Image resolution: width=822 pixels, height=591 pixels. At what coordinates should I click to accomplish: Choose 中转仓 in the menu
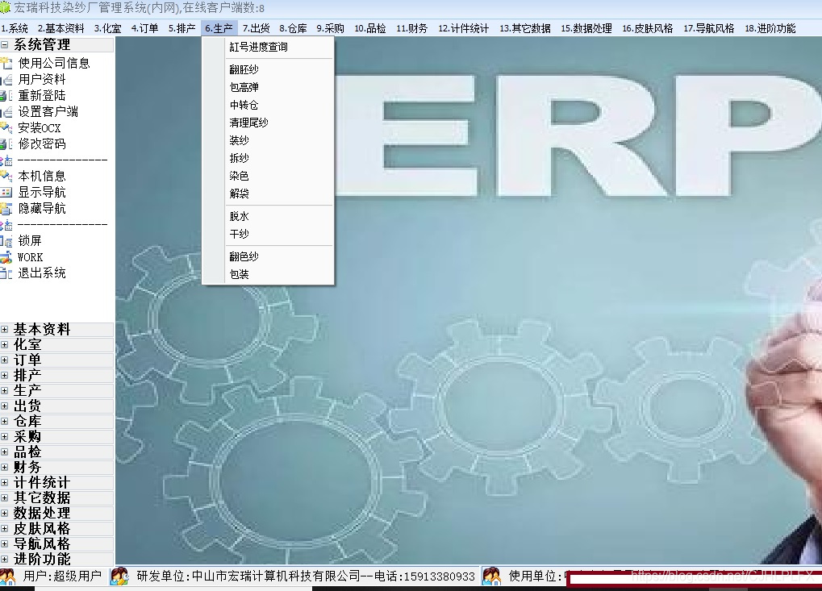pyautogui.click(x=268, y=106)
